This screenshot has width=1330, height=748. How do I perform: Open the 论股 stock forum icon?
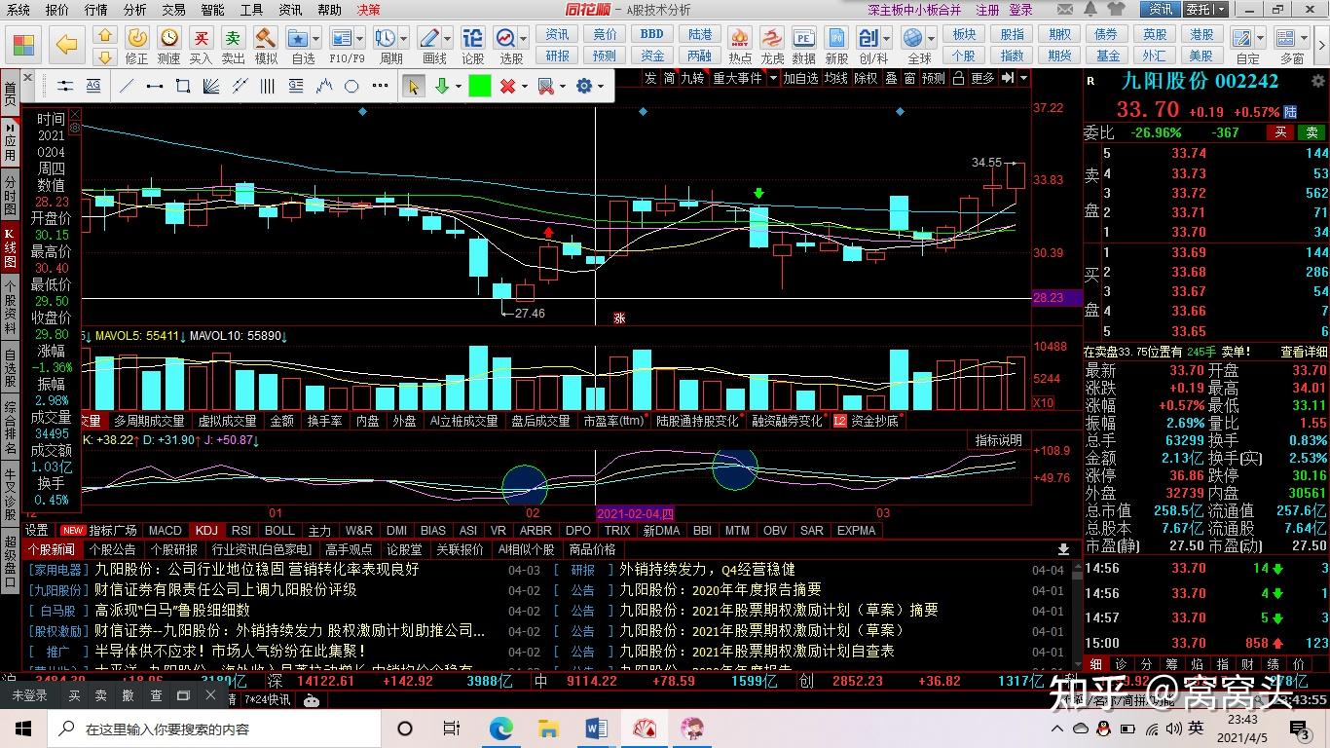pyautogui.click(x=472, y=45)
